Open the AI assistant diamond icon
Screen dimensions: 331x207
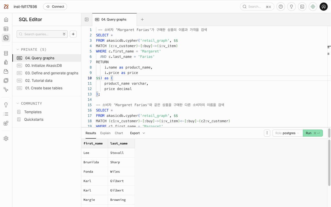click(x=313, y=7)
